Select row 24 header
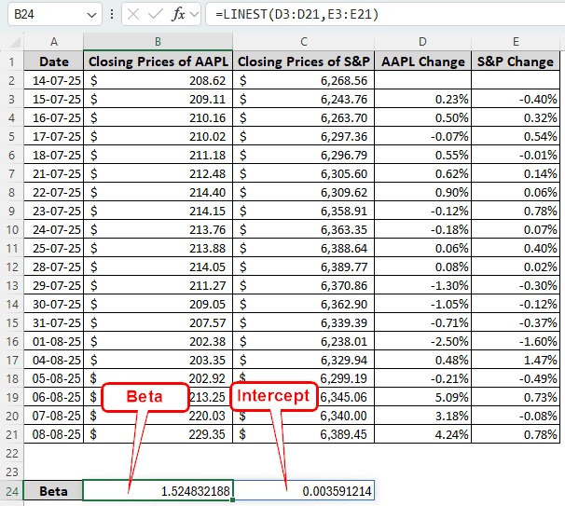This screenshot has width=565, height=506. coord(12,491)
